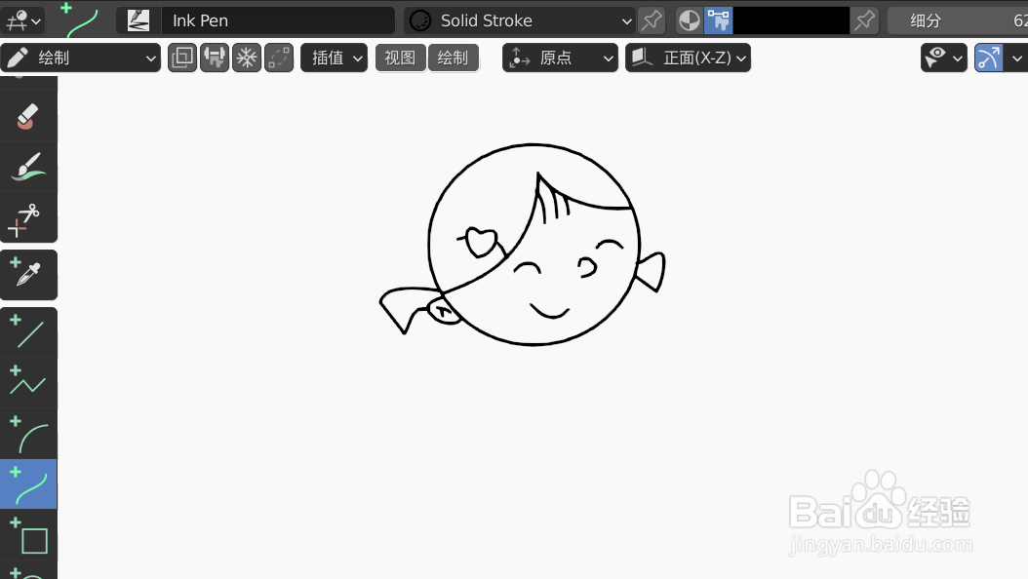Pin the Solid Stroke material
The image size is (1028, 579).
[651, 20]
